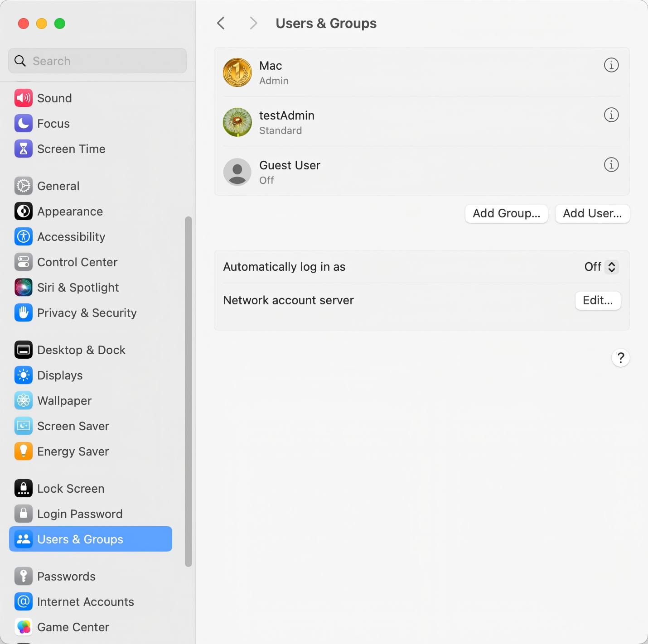Screen dimensions: 648x644
Task: Open Accessibility settings
Action: [x=71, y=236]
